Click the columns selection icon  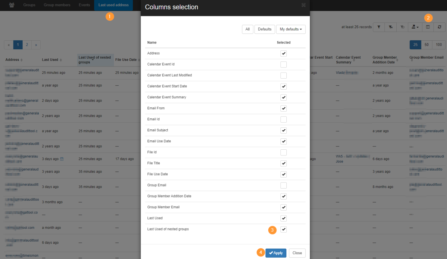coord(428,27)
